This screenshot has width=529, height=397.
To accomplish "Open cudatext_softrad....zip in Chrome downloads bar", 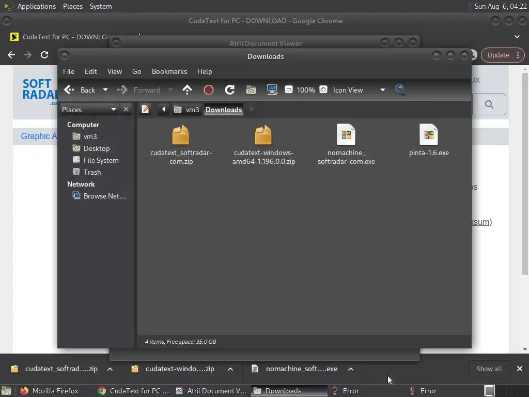I will click(x=54, y=369).
